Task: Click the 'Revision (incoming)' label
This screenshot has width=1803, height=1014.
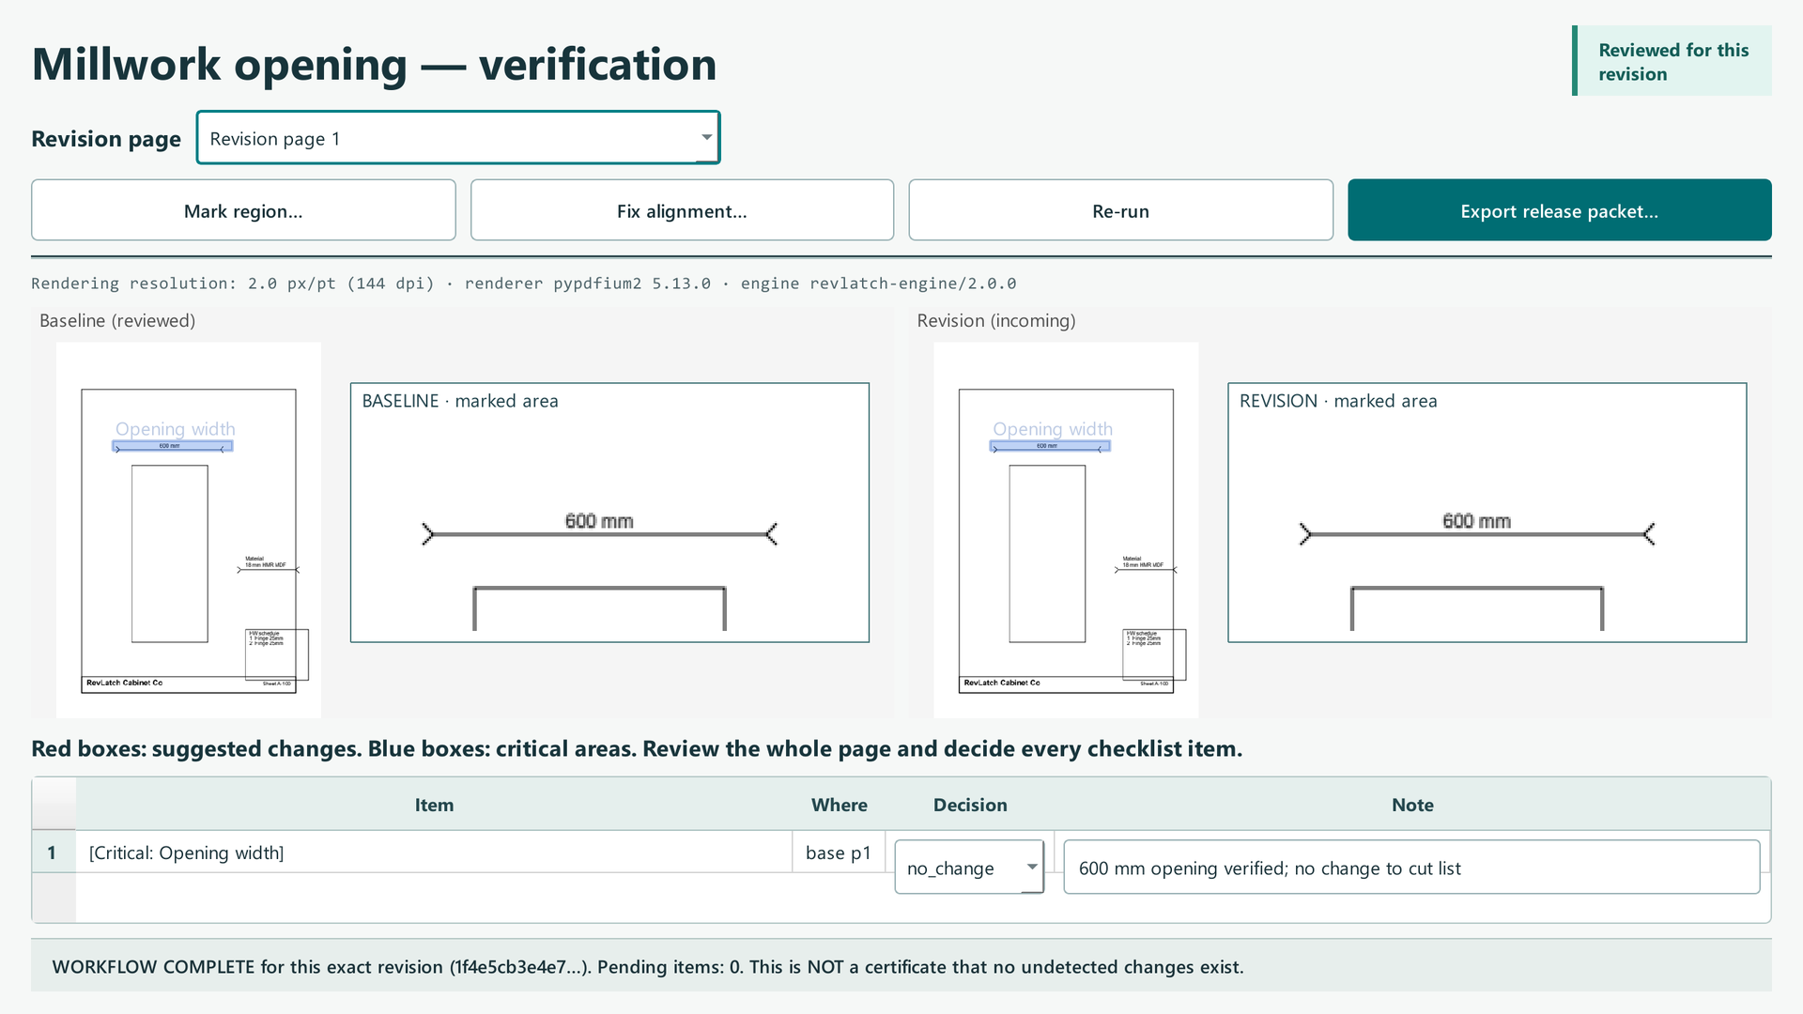Action: pyautogui.click(x=996, y=321)
